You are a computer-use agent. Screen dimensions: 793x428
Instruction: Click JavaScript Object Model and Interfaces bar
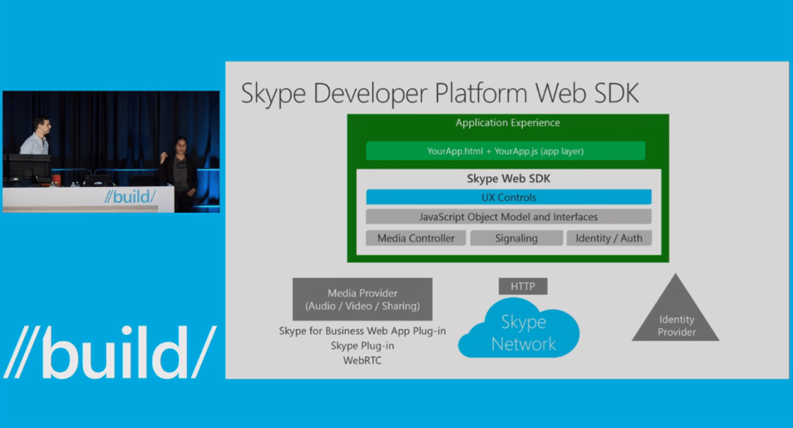click(509, 217)
